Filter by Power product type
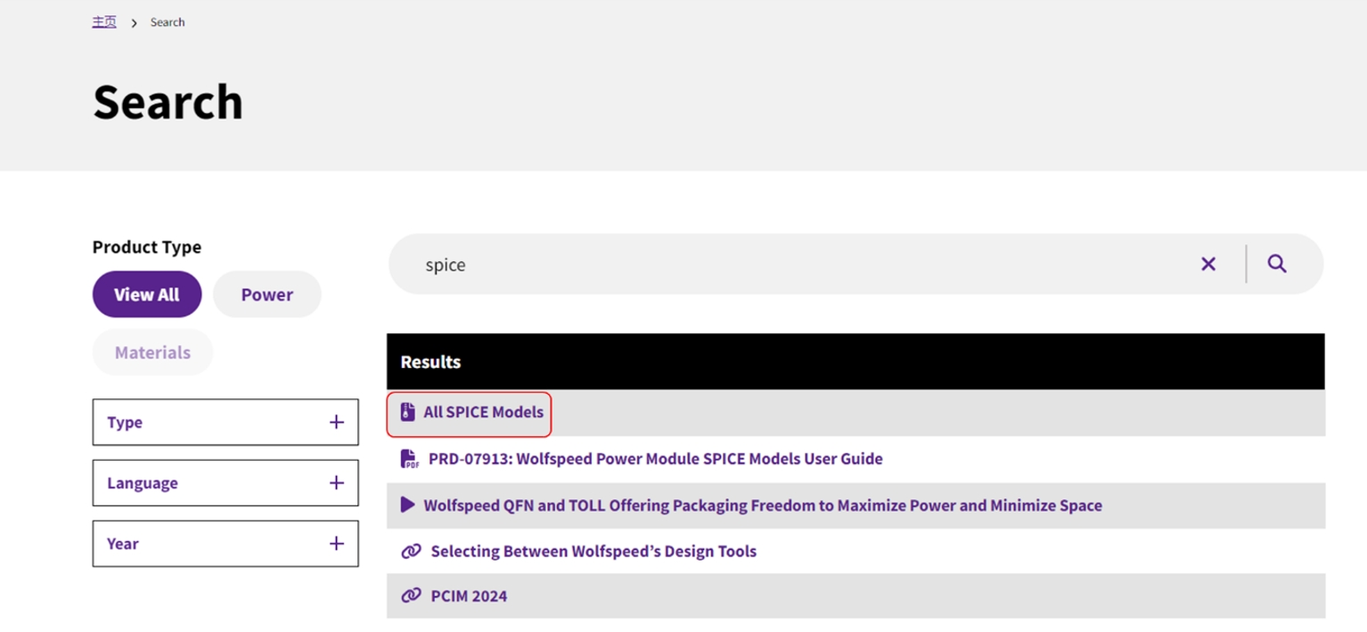 [x=267, y=294]
